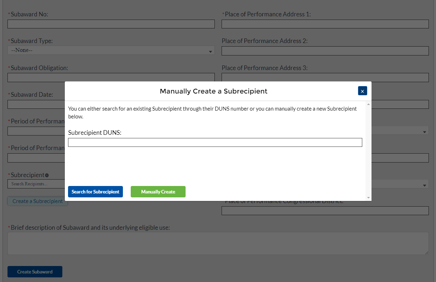Viewport: 436px width, 282px height.
Task: Click the info icon beside Subrecipient label
Action: (47, 175)
